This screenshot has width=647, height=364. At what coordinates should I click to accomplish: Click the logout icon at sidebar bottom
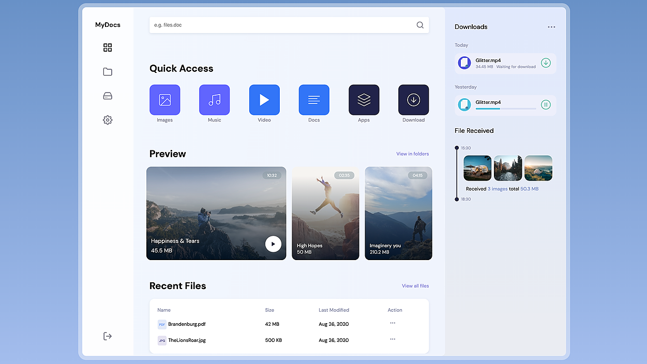pyautogui.click(x=107, y=336)
